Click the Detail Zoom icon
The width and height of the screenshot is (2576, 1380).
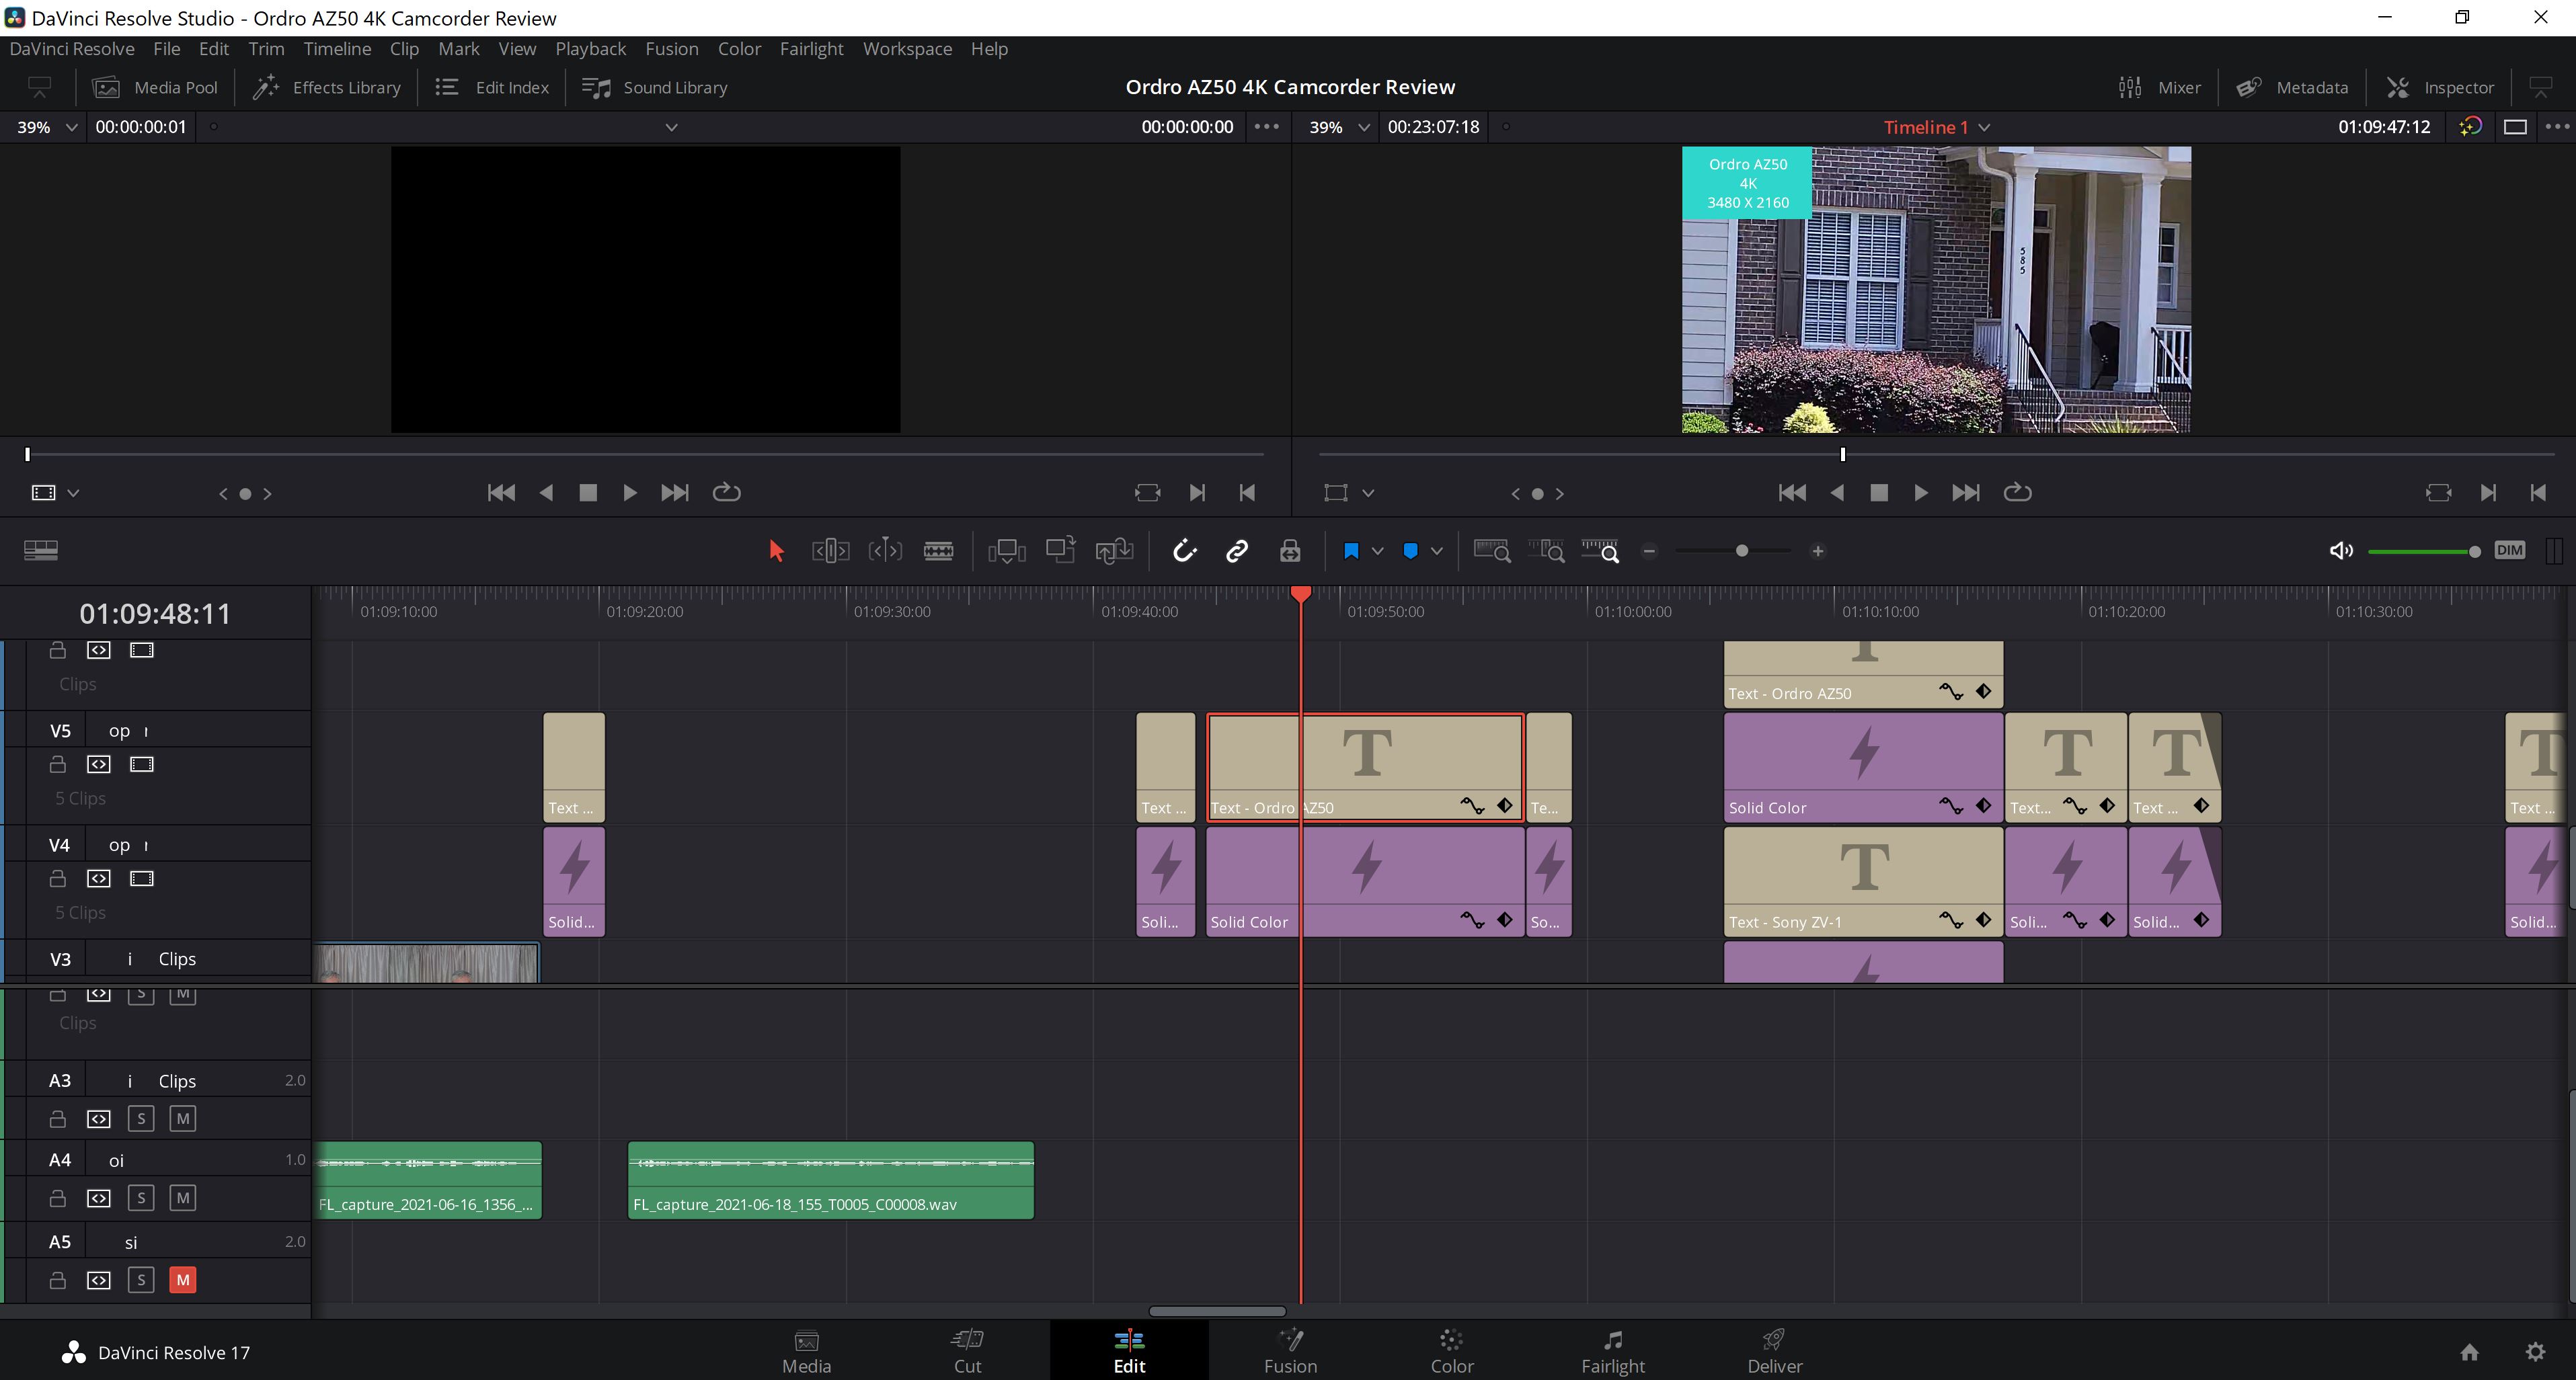click(1546, 551)
